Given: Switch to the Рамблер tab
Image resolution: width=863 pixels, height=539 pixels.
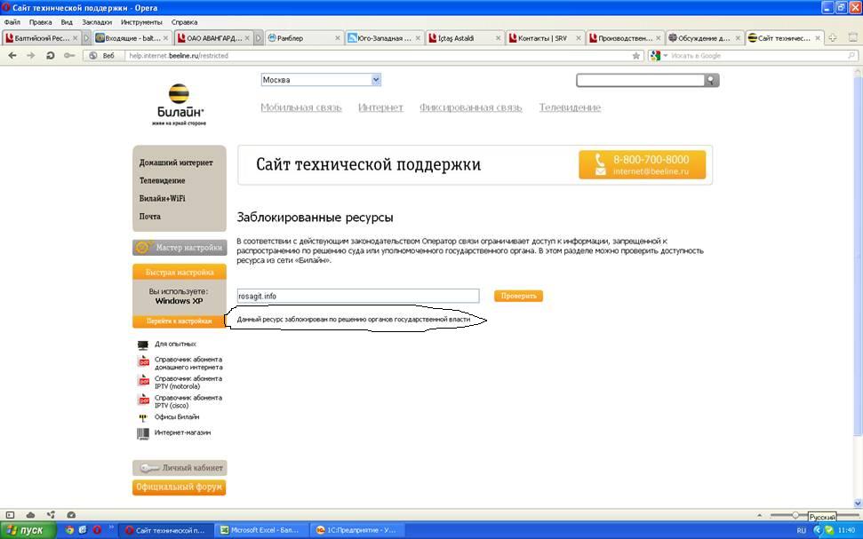Looking at the screenshot, I should (x=304, y=38).
